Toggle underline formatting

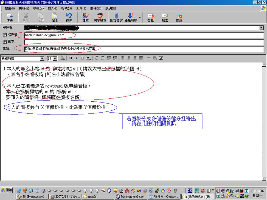click(82, 58)
